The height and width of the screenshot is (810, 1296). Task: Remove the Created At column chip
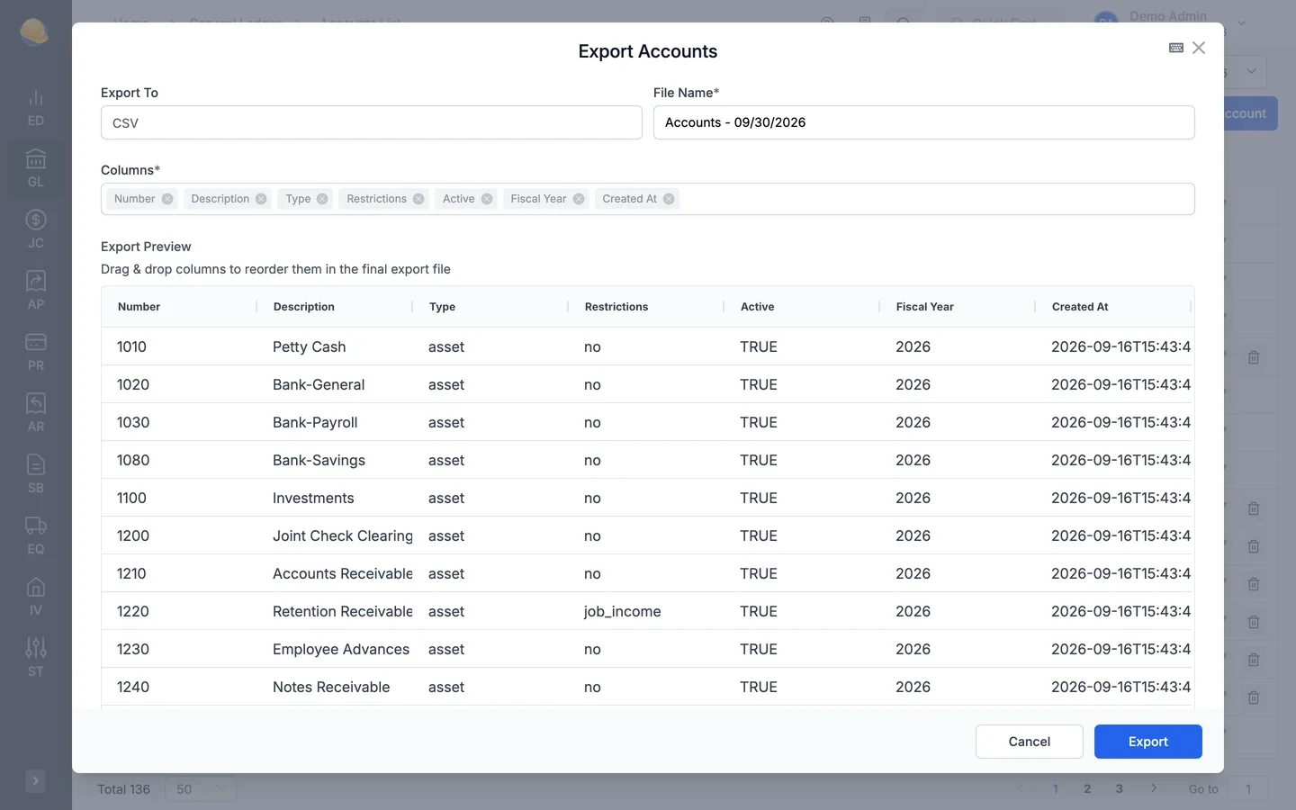(x=669, y=199)
